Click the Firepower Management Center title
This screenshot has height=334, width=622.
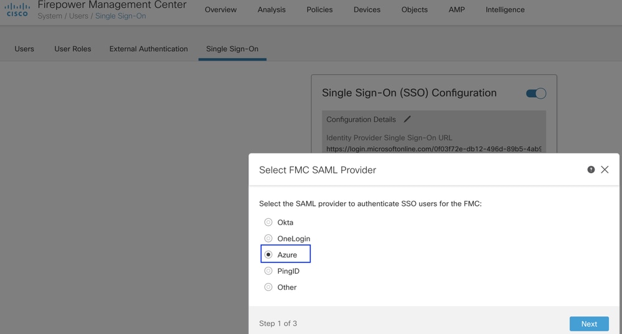(x=112, y=5)
